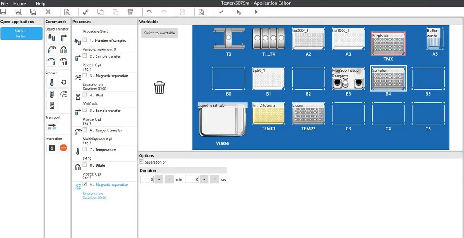
Task: Decrease Duration minutes with down arrow
Action: [x=169, y=179]
